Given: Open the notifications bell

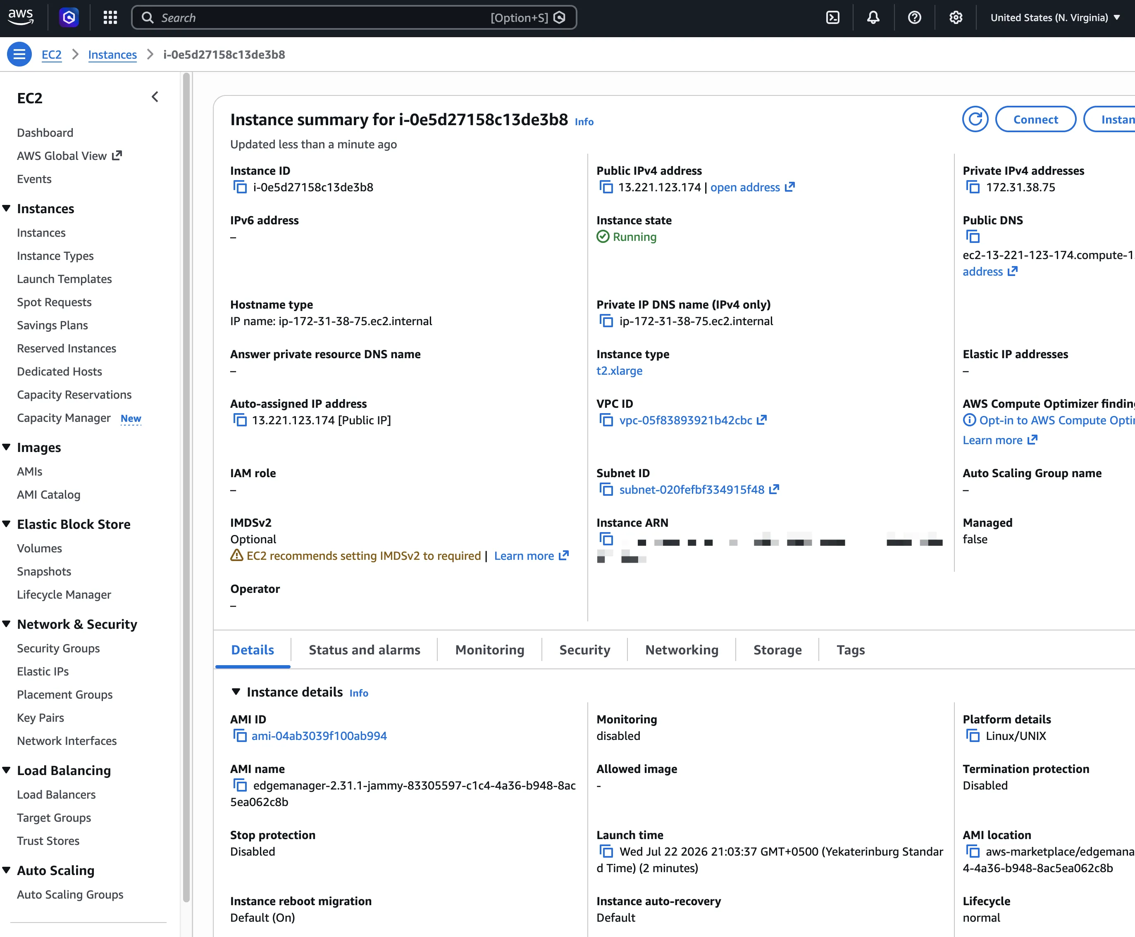Looking at the screenshot, I should click(873, 18).
